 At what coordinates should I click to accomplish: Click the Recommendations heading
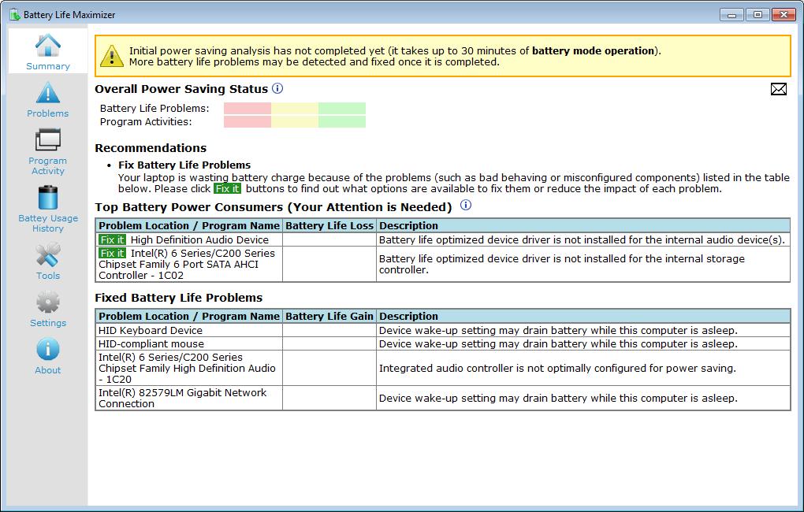click(x=151, y=148)
